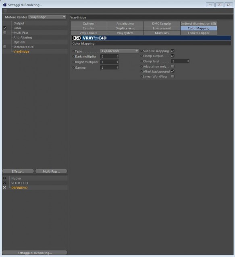Click the animation dot next to Dark multiplier
235x257 pixels.
(x=73, y=56)
